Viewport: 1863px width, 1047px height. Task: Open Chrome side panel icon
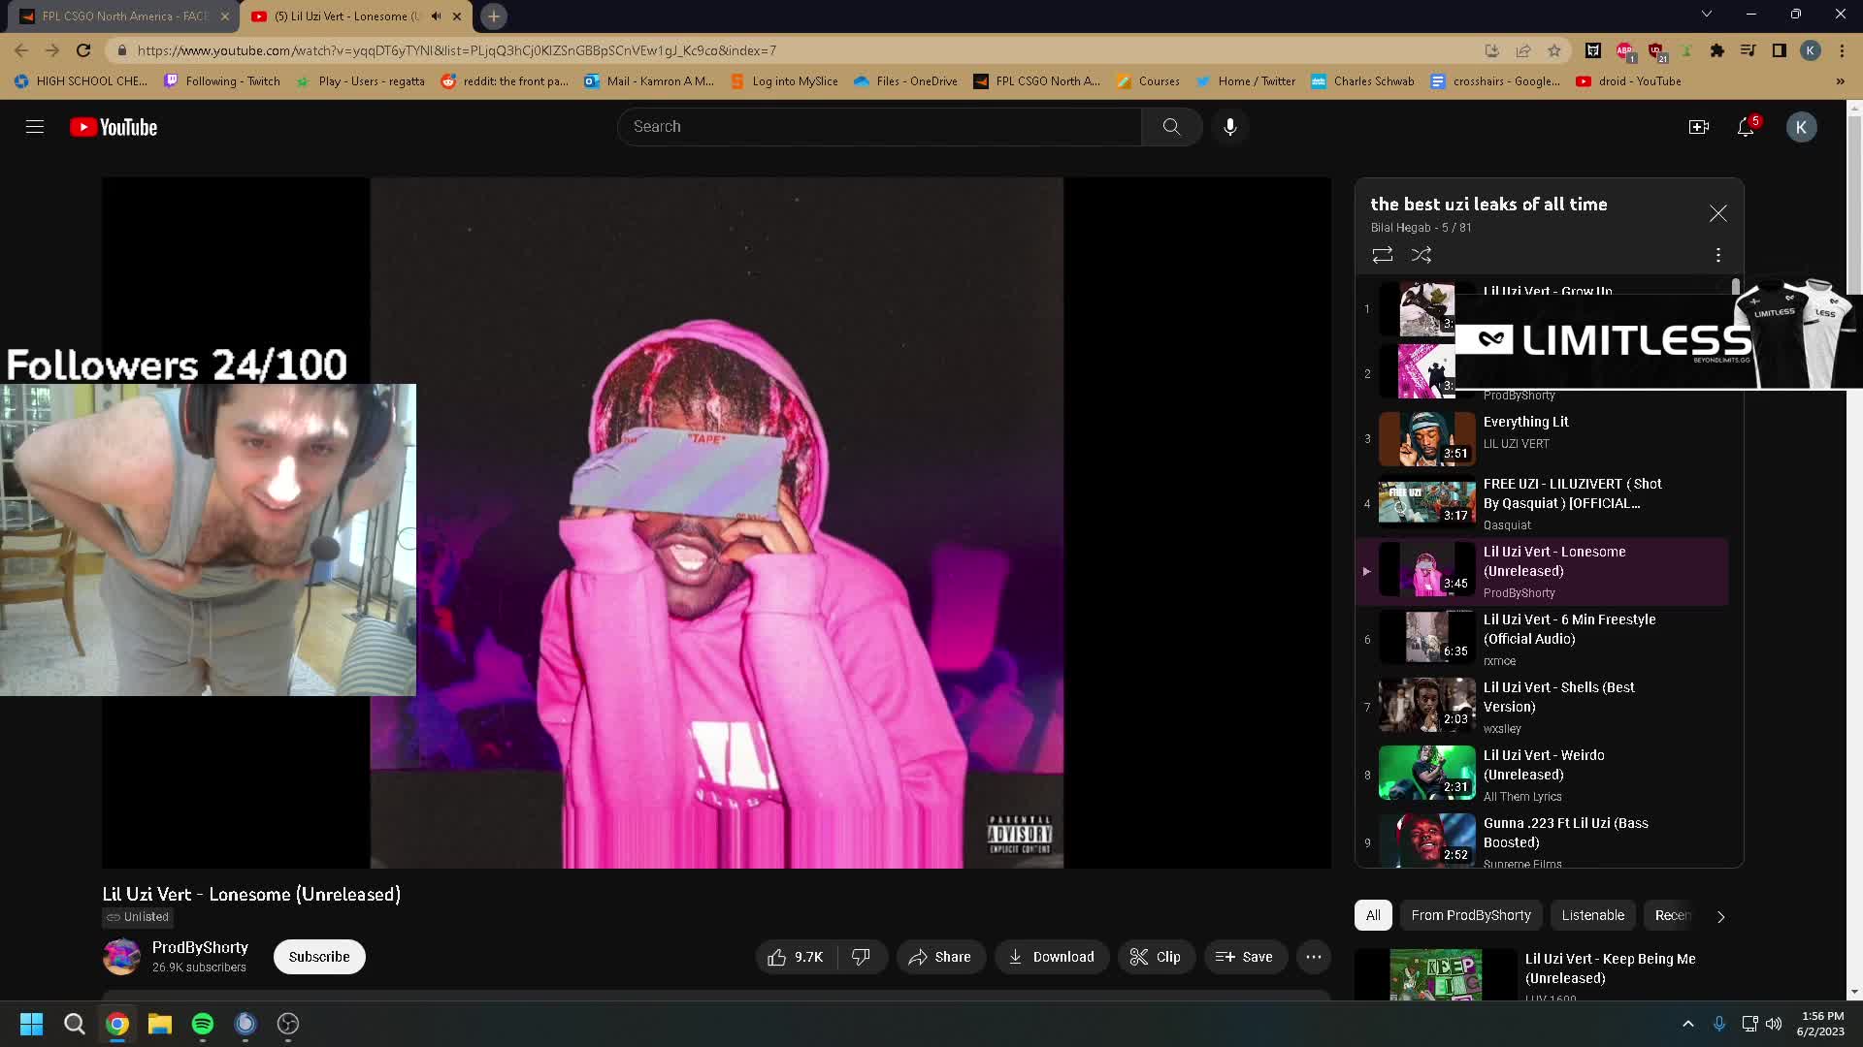(x=1779, y=50)
